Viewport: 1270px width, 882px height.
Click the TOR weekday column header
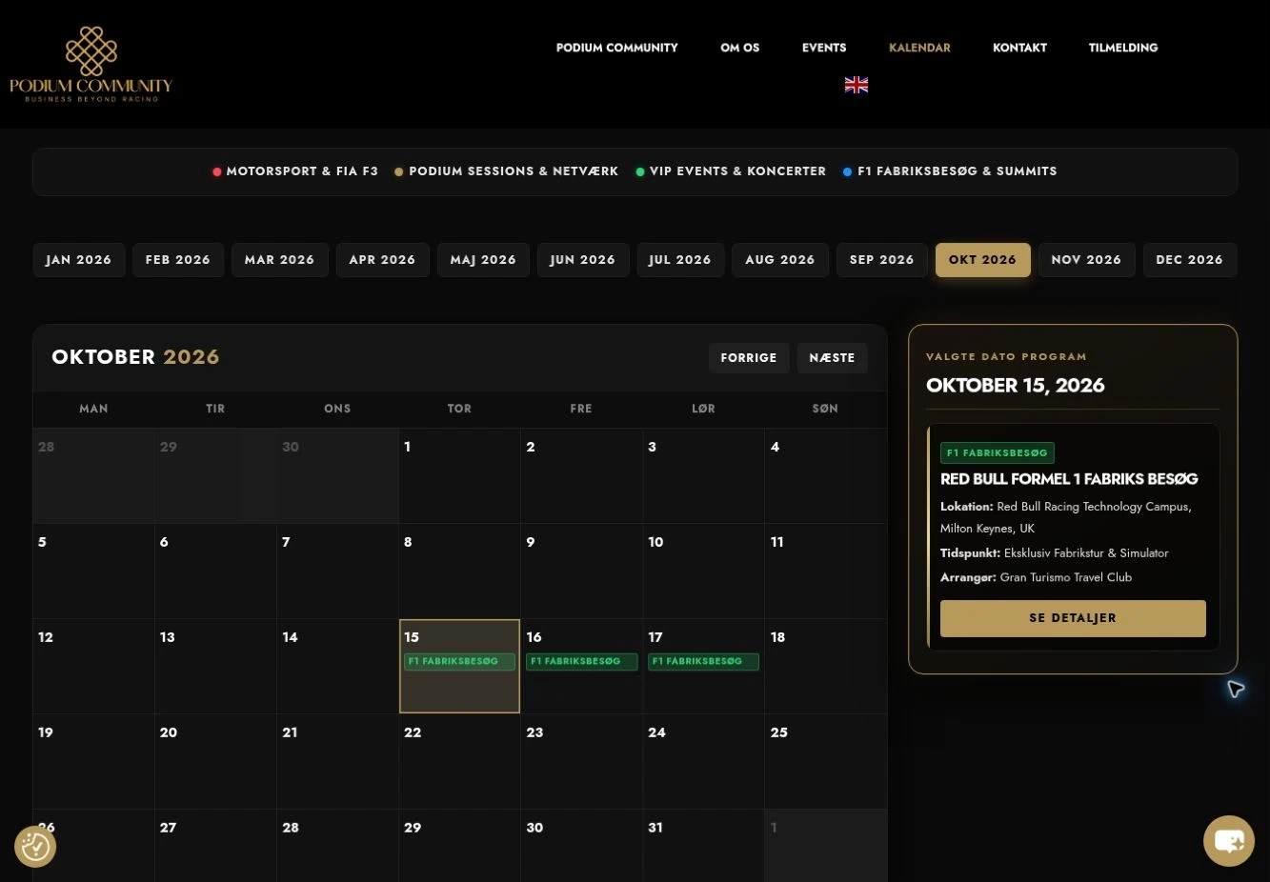coord(459,409)
